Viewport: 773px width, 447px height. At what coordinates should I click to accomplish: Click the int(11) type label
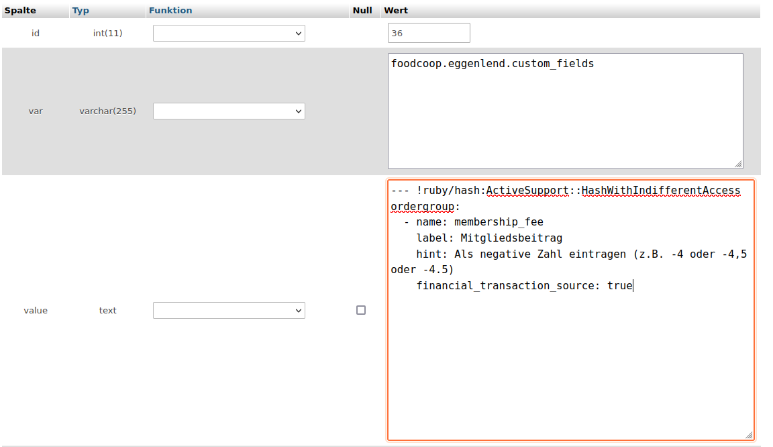107,34
